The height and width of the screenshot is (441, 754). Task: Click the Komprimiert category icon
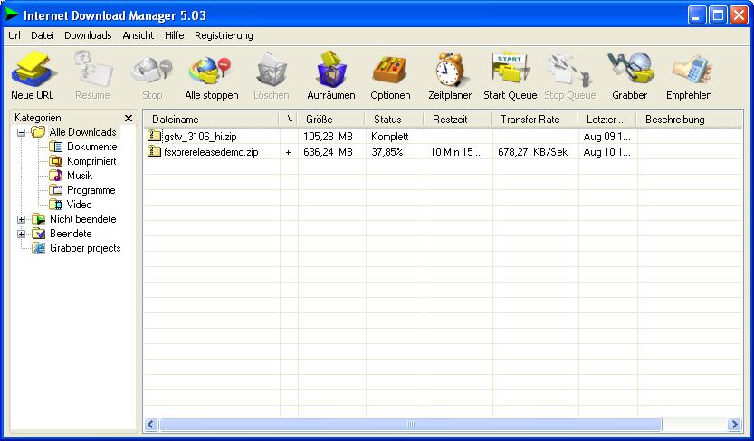tap(56, 161)
